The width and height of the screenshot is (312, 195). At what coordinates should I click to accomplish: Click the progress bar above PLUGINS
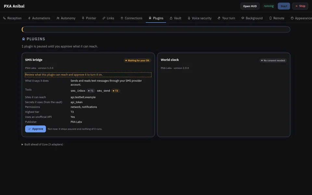156,30
